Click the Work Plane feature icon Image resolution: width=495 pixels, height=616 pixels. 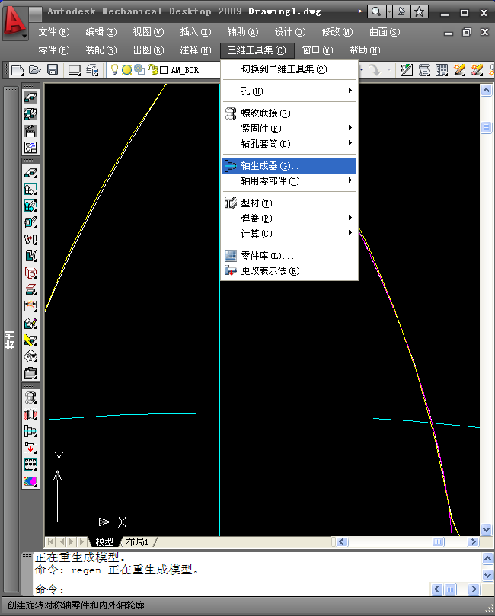click(x=30, y=289)
